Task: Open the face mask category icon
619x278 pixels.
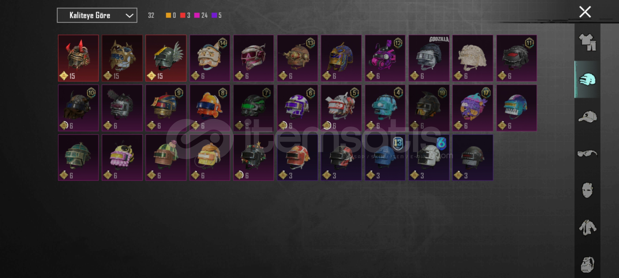Action: click(588, 190)
